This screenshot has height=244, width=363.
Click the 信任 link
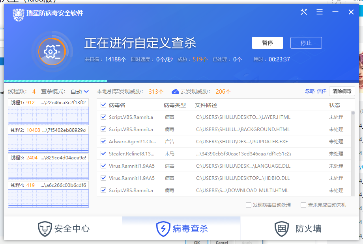click(x=322, y=91)
